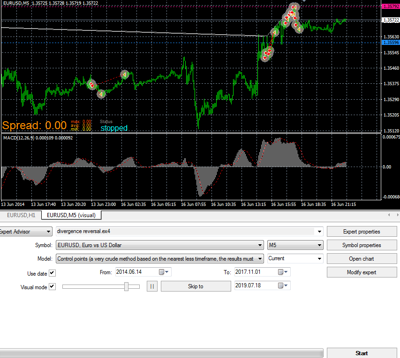Open the M5 timeframe dropdown
Screen dimensions: 400x358
(x=295, y=245)
